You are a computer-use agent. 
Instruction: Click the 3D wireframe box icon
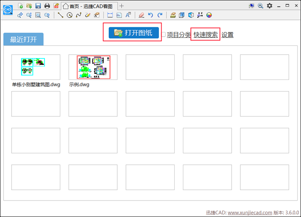point(181,15)
